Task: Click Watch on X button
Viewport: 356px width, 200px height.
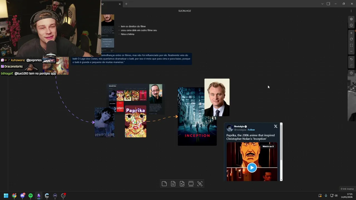Action: click(268, 146)
